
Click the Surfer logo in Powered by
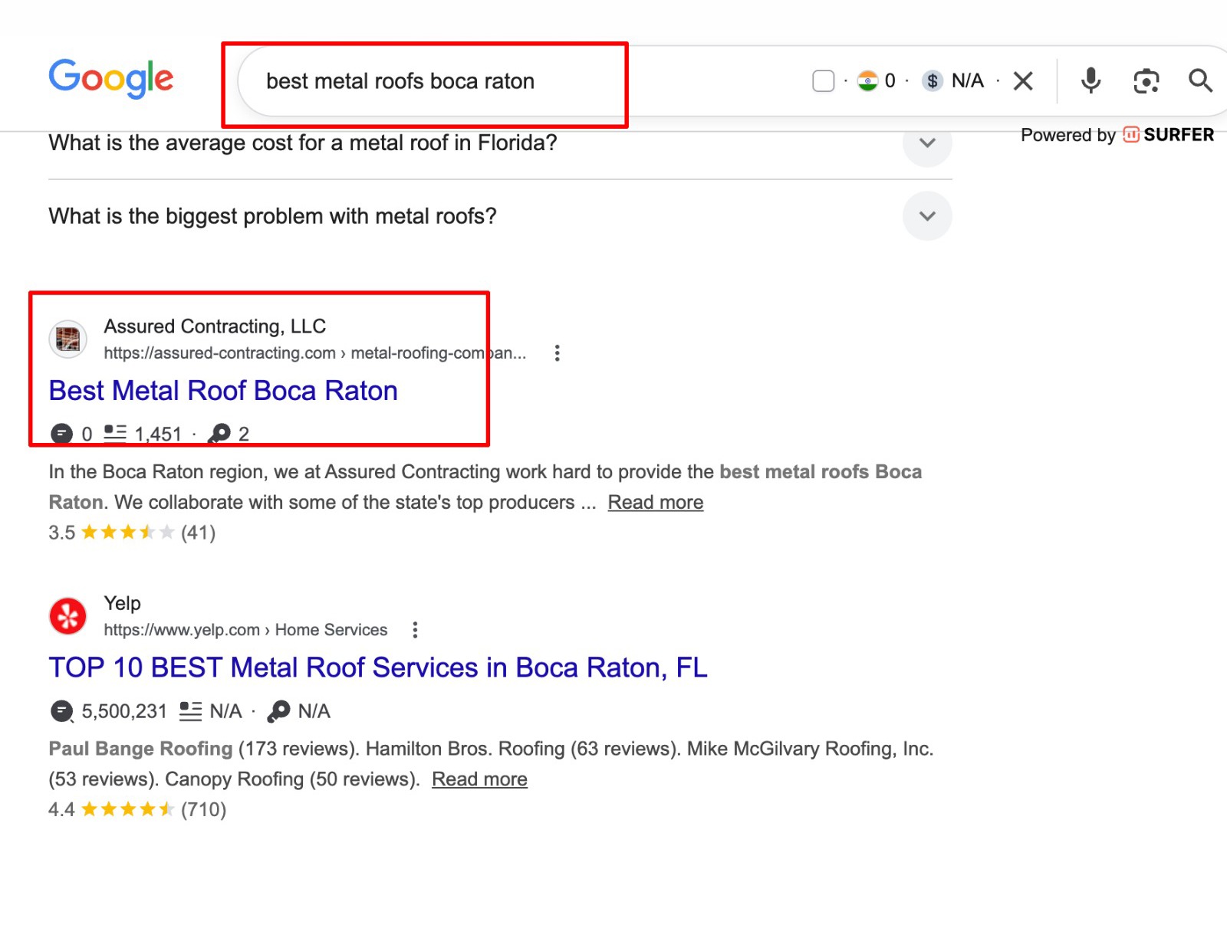[x=1169, y=135]
